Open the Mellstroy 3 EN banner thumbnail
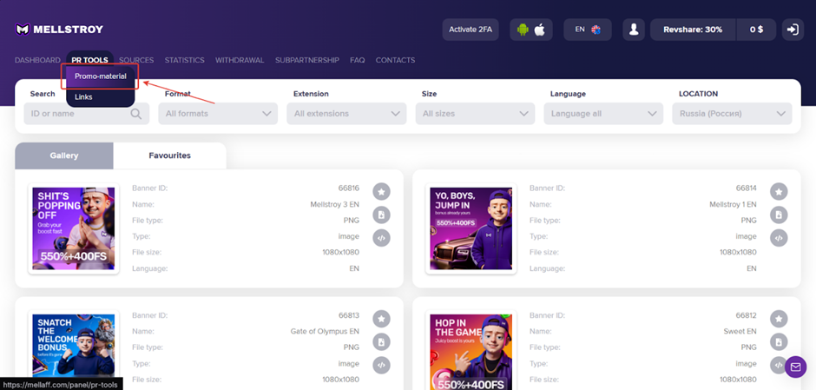This screenshot has width=816, height=390. [74, 228]
